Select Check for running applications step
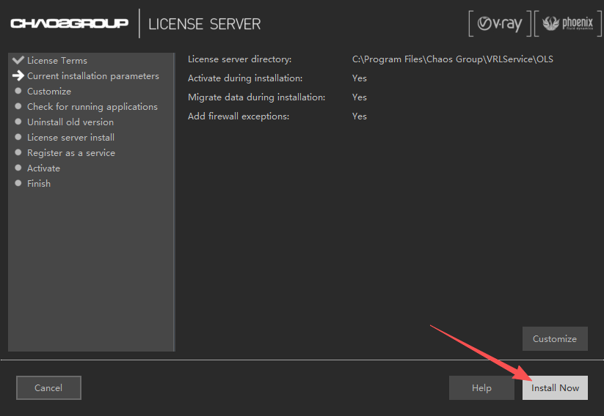Viewport: 604px width, 416px height. [x=92, y=106]
